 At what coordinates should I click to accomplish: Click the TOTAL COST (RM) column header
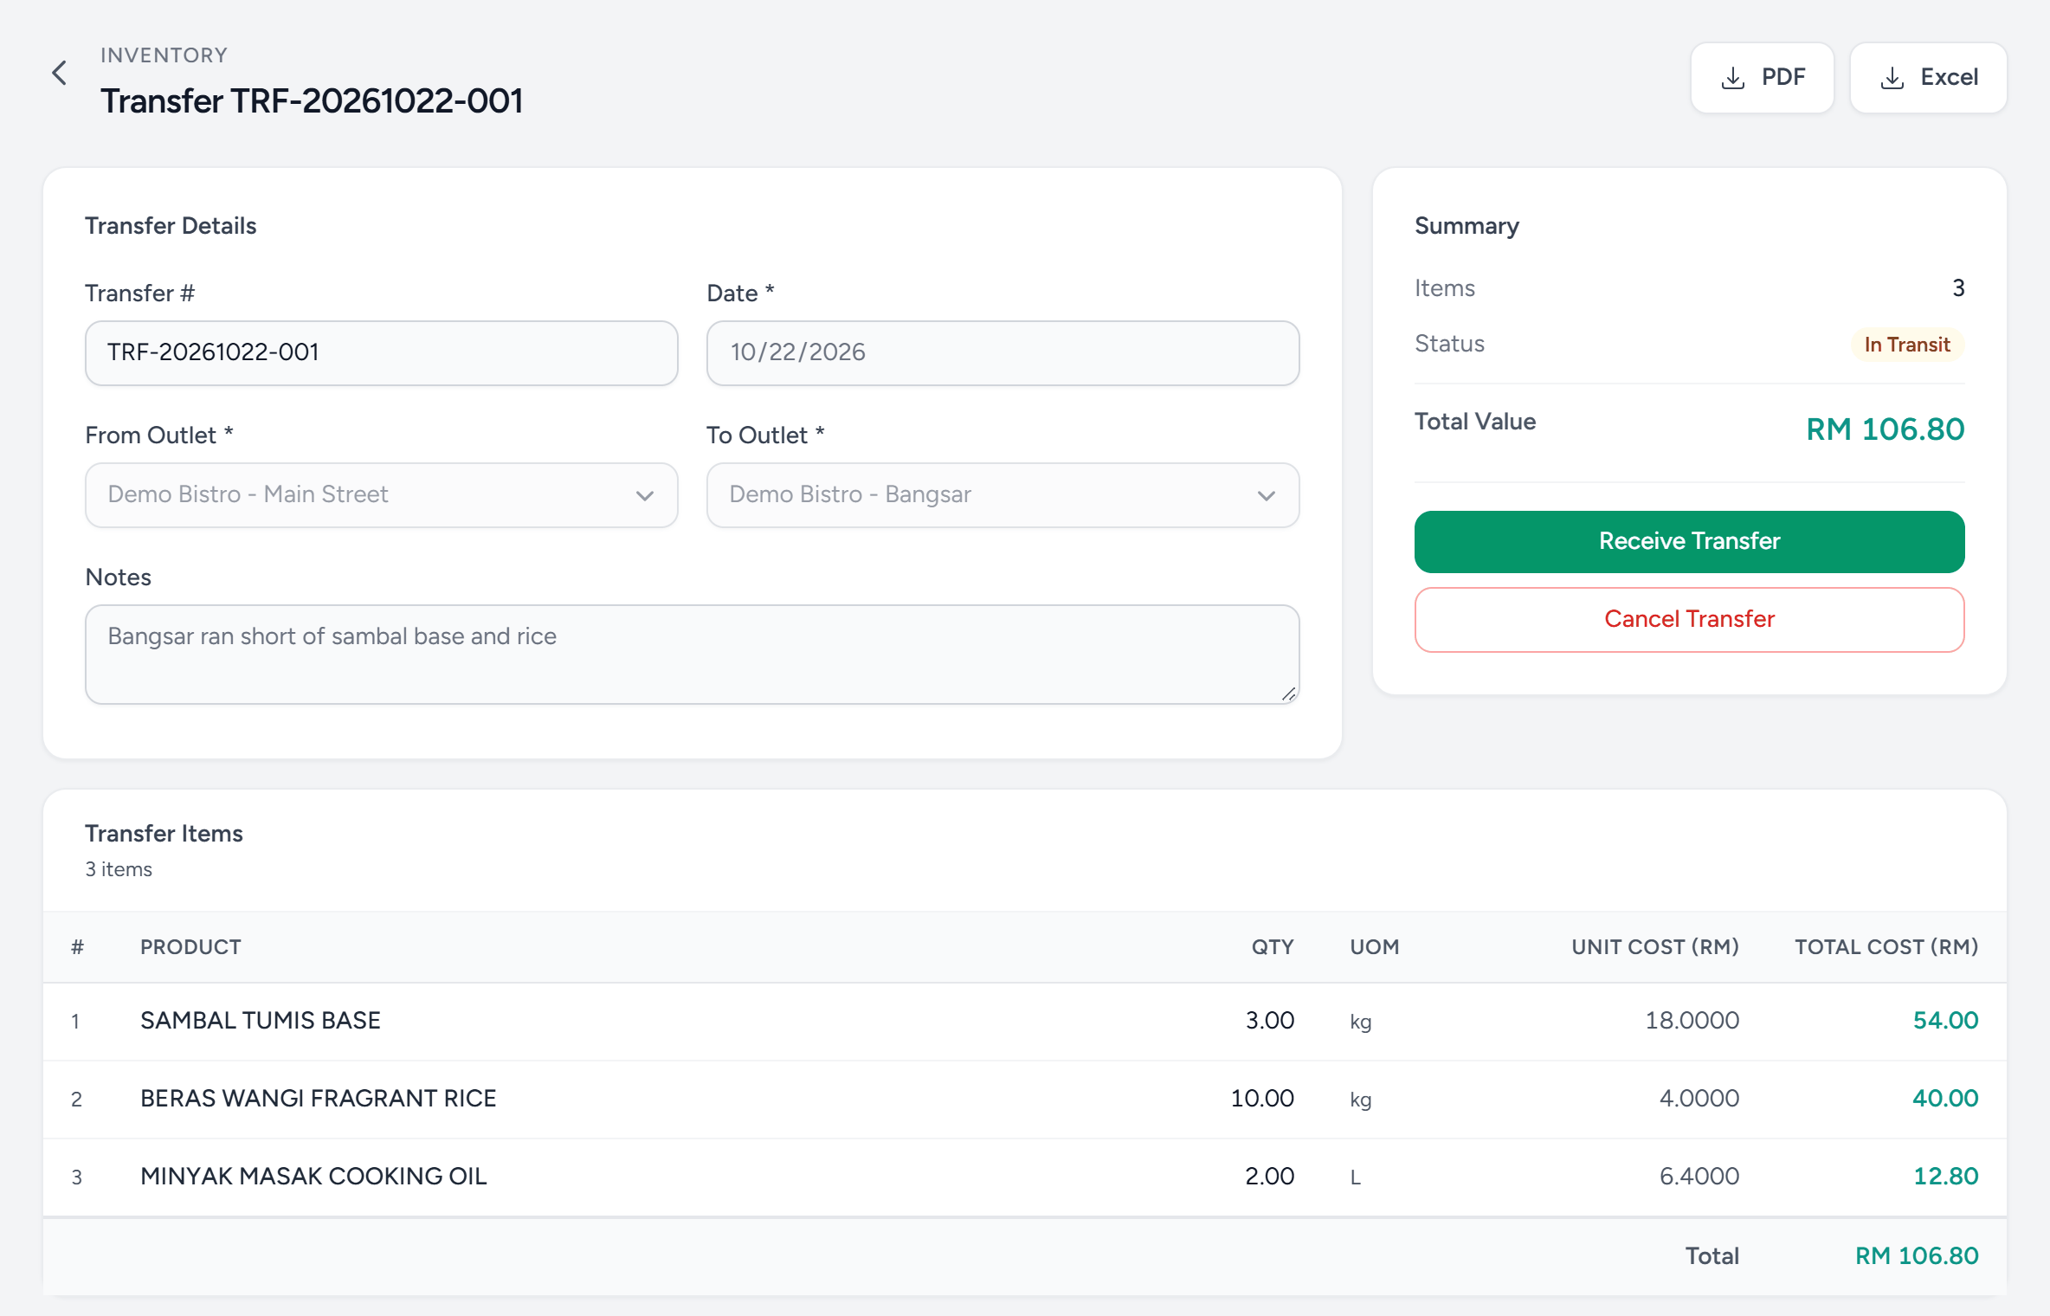click(1886, 946)
